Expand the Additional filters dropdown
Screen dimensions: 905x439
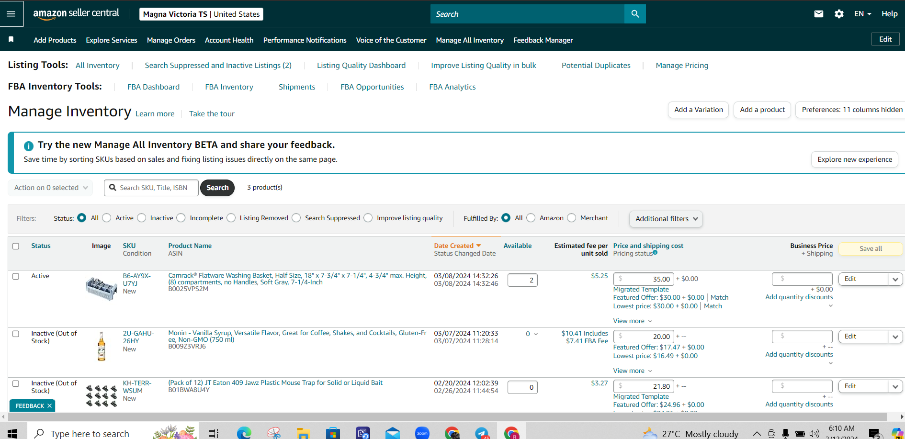(666, 219)
